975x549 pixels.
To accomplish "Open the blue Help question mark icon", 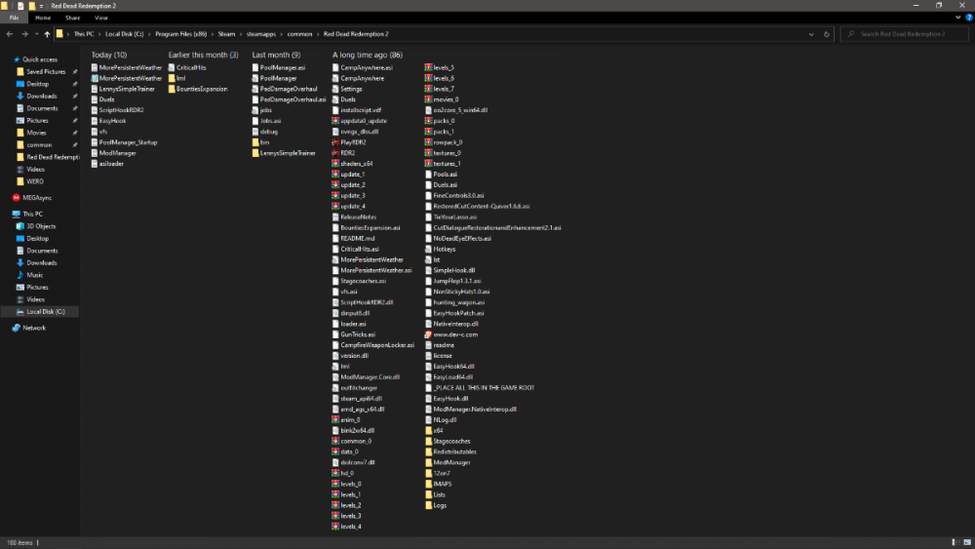I will click(x=967, y=18).
